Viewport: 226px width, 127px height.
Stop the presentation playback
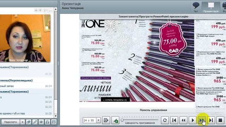click(220, 120)
